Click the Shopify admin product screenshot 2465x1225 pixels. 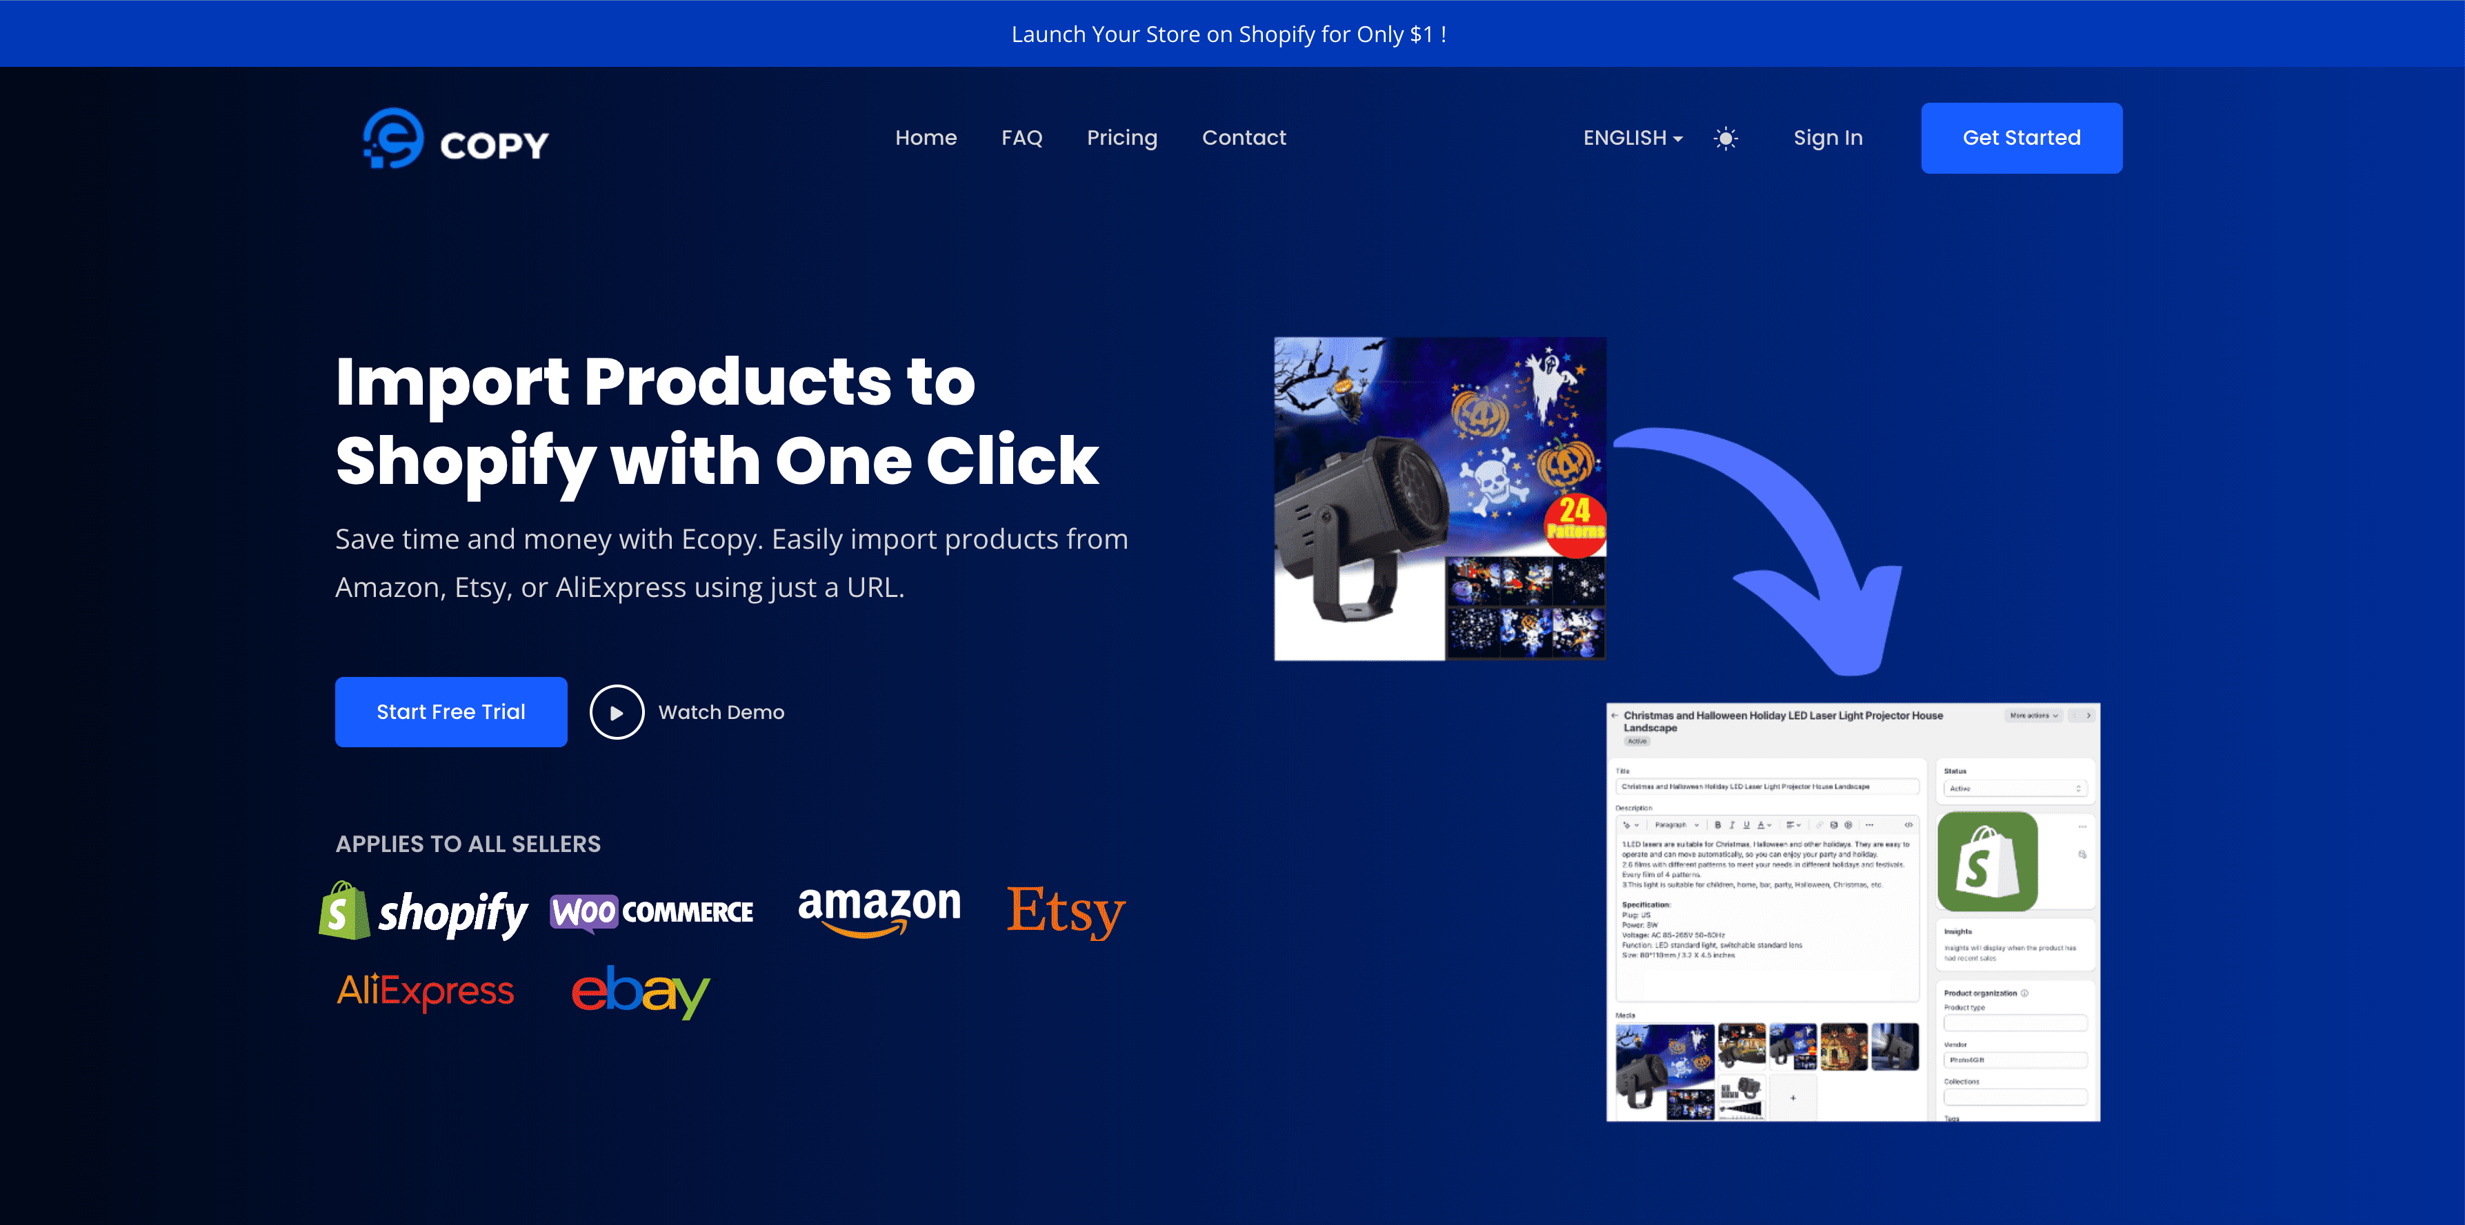1855,911
